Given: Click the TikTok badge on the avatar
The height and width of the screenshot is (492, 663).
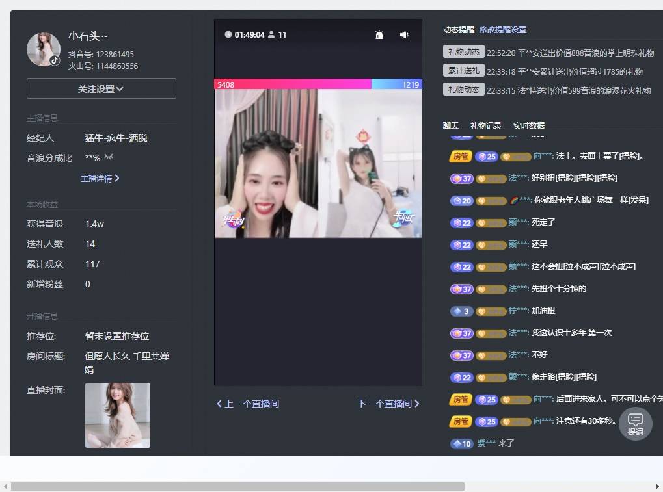Looking at the screenshot, I should pyautogui.click(x=55, y=60).
